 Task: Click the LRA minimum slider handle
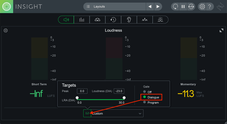(x=77, y=98)
